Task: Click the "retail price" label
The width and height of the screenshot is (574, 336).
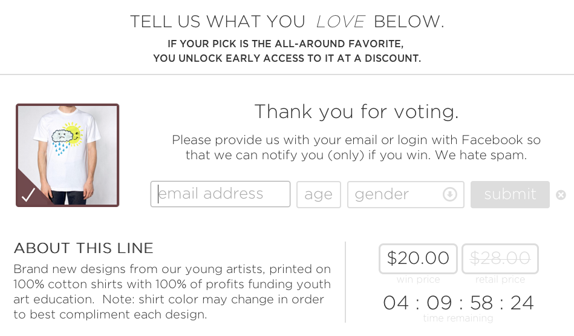Action: [500, 280]
